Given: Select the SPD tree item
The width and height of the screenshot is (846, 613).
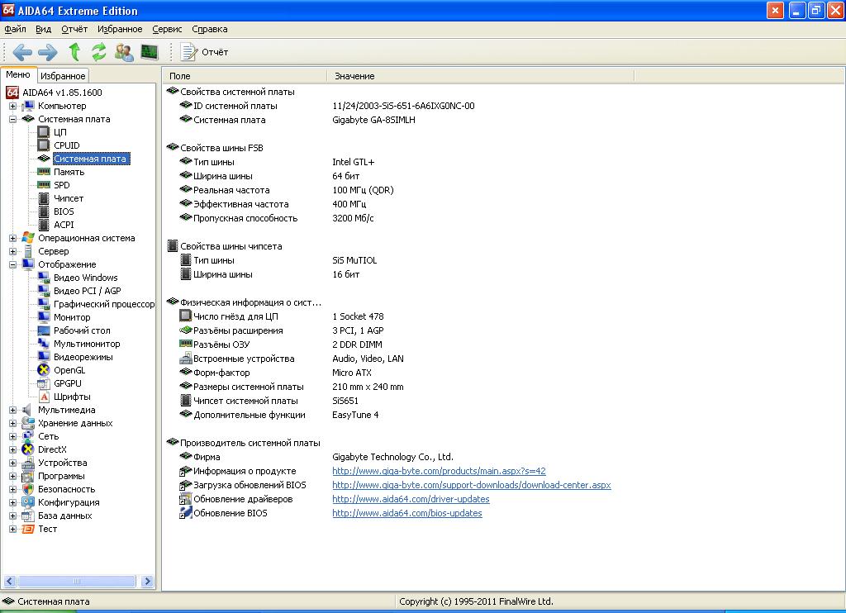Looking at the screenshot, I should [x=61, y=185].
